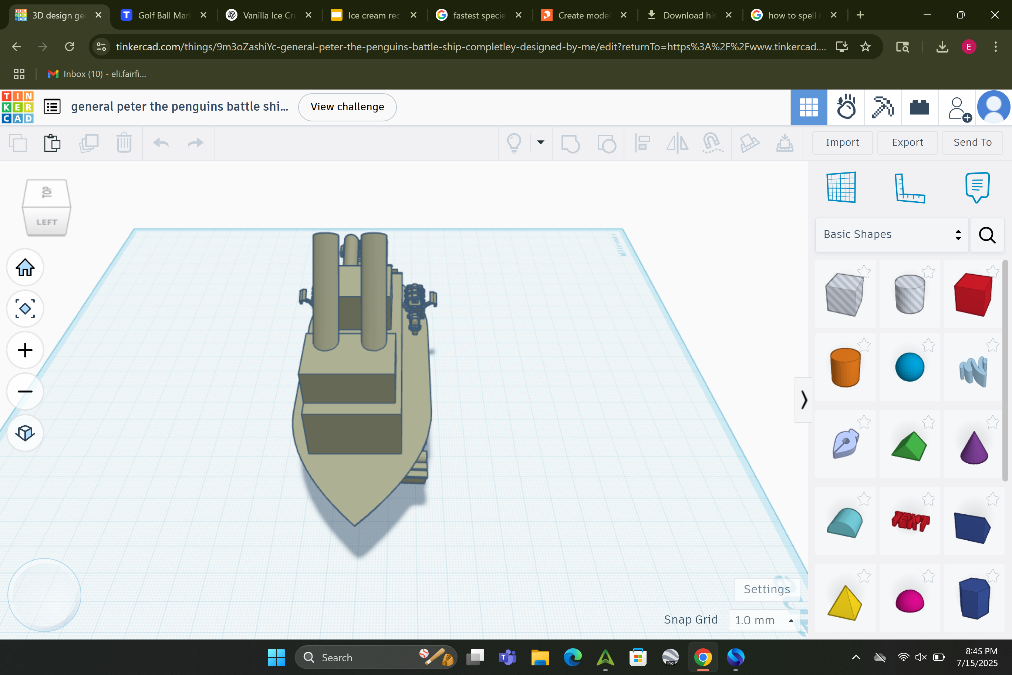The width and height of the screenshot is (1012, 675).
Task: Open the Blocks pickaxe mode
Action: 883,107
